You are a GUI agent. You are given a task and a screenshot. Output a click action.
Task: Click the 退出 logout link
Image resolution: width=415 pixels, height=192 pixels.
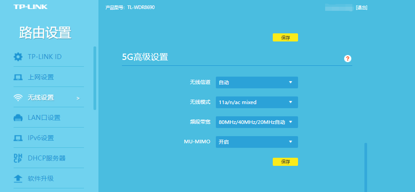tap(361, 8)
